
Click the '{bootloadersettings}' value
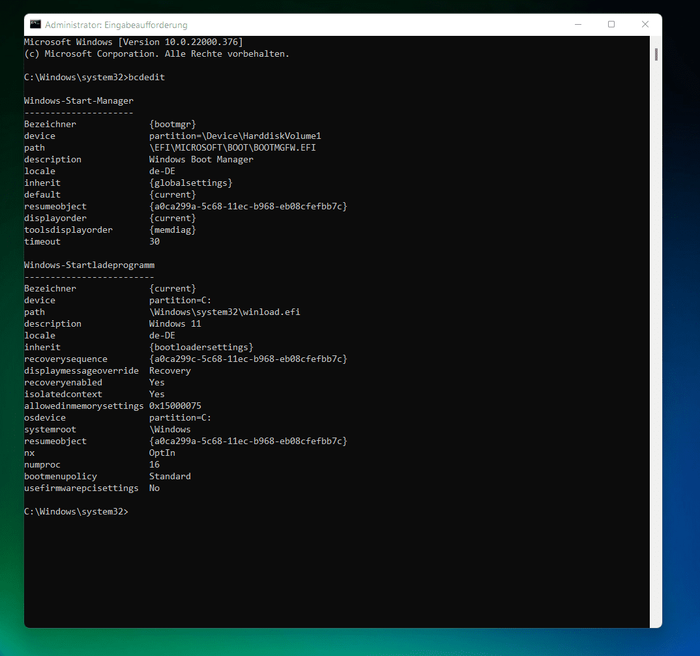[201, 348]
